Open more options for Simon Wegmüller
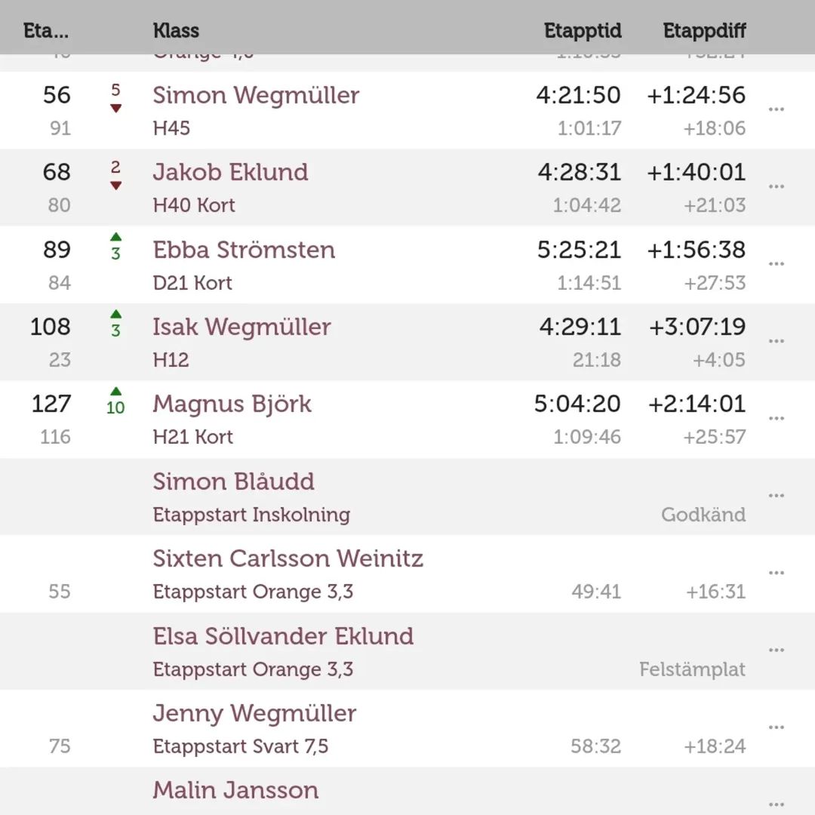The height and width of the screenshot is (815, 815). 776,109
